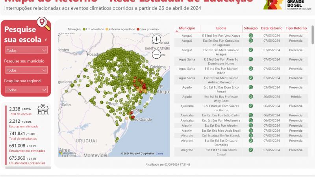Sort table by Município column header
The width and height of the screenshot is (315, 177).
coord(187,28)
